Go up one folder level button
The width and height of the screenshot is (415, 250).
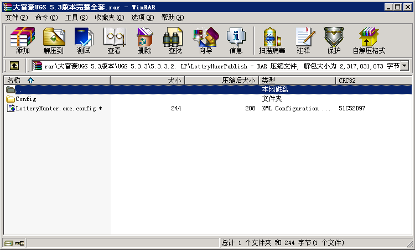[x=14, y=66]
